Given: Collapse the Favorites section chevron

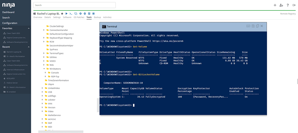Looking at the screenshot, I should pyautogui.click(x=29, y=29).
